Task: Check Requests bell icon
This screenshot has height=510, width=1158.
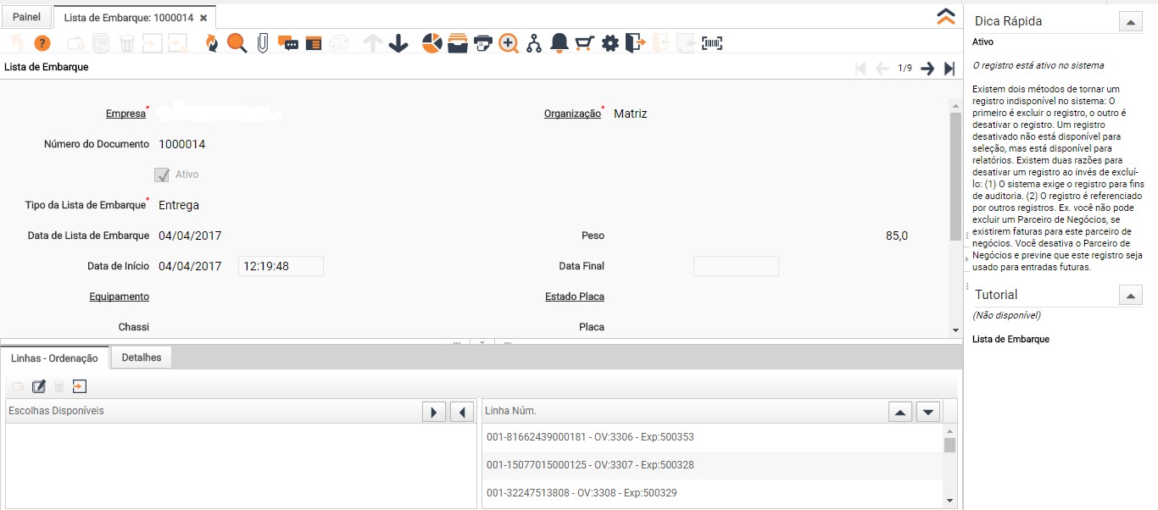Action: click(560, 43)
